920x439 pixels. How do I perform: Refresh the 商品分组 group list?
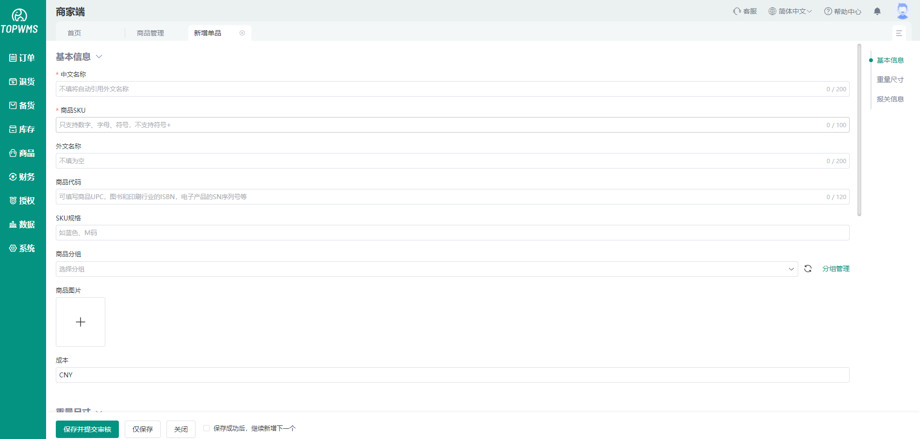pos(808,269)
